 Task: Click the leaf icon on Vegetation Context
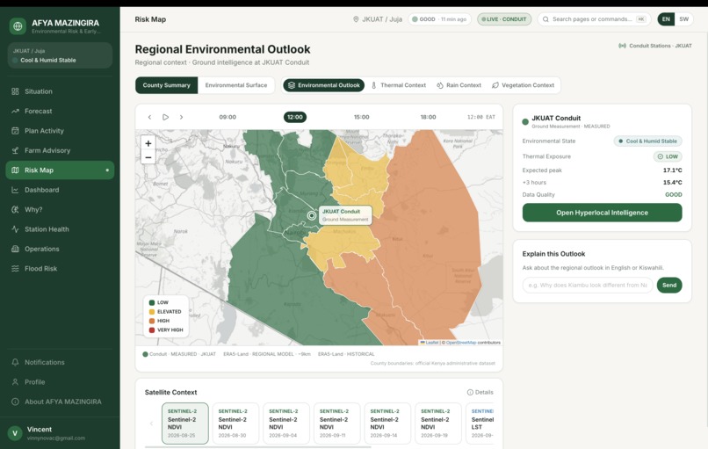495,85
